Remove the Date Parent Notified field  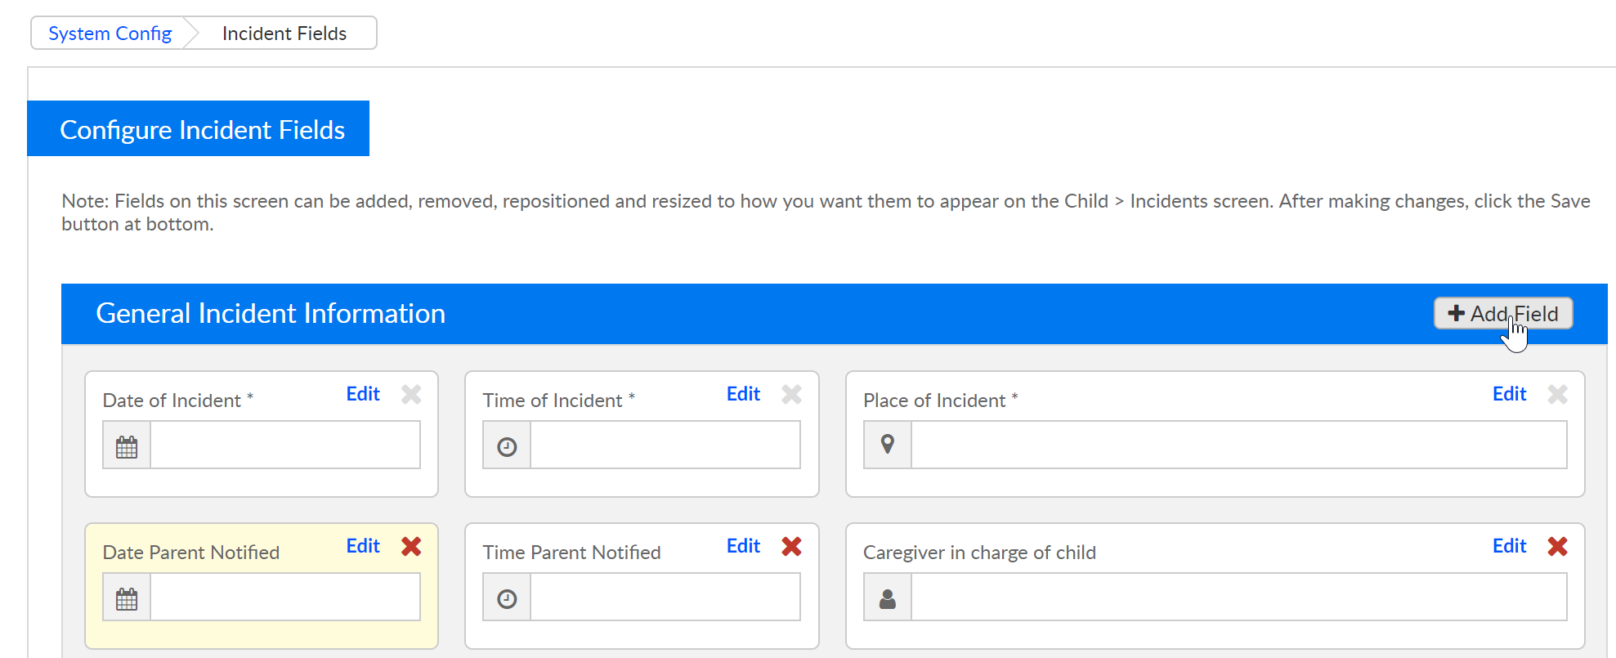pos(411,546)
